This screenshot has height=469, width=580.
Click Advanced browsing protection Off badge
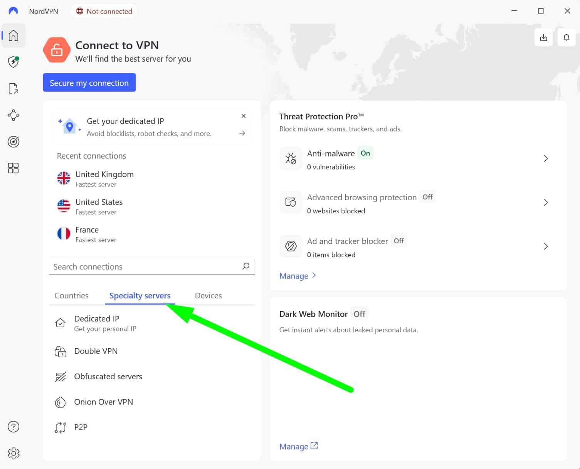click(x=428, y=197)
